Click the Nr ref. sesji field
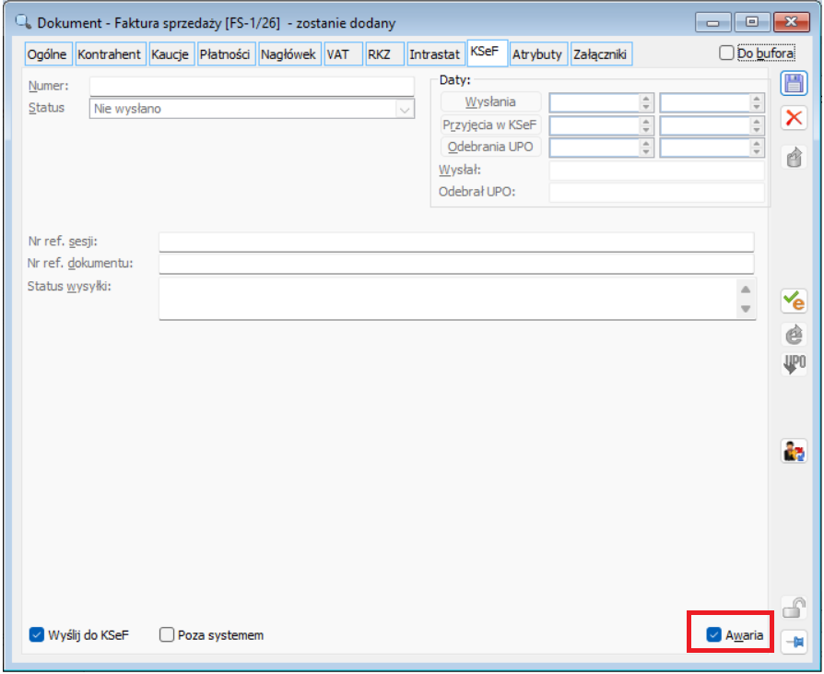The height and width of the screenshot is (674, 824). (x=456, y=242)
